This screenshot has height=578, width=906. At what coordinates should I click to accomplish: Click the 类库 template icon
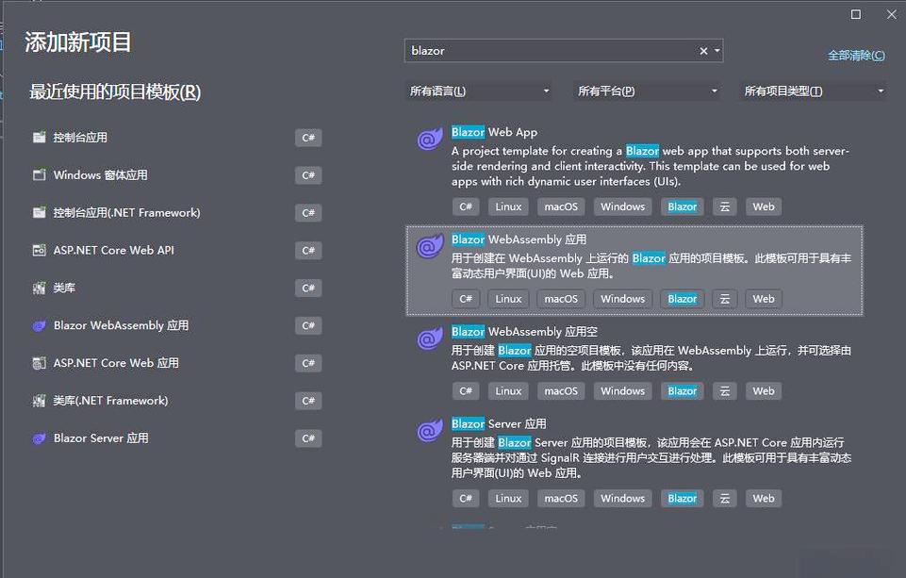coord(39,288)
